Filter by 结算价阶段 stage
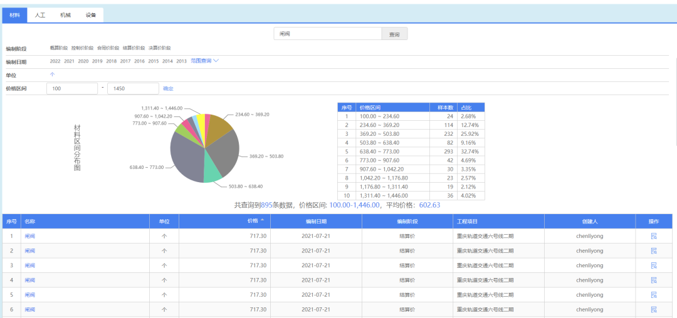The image size is (677, 318). [134, 48]
